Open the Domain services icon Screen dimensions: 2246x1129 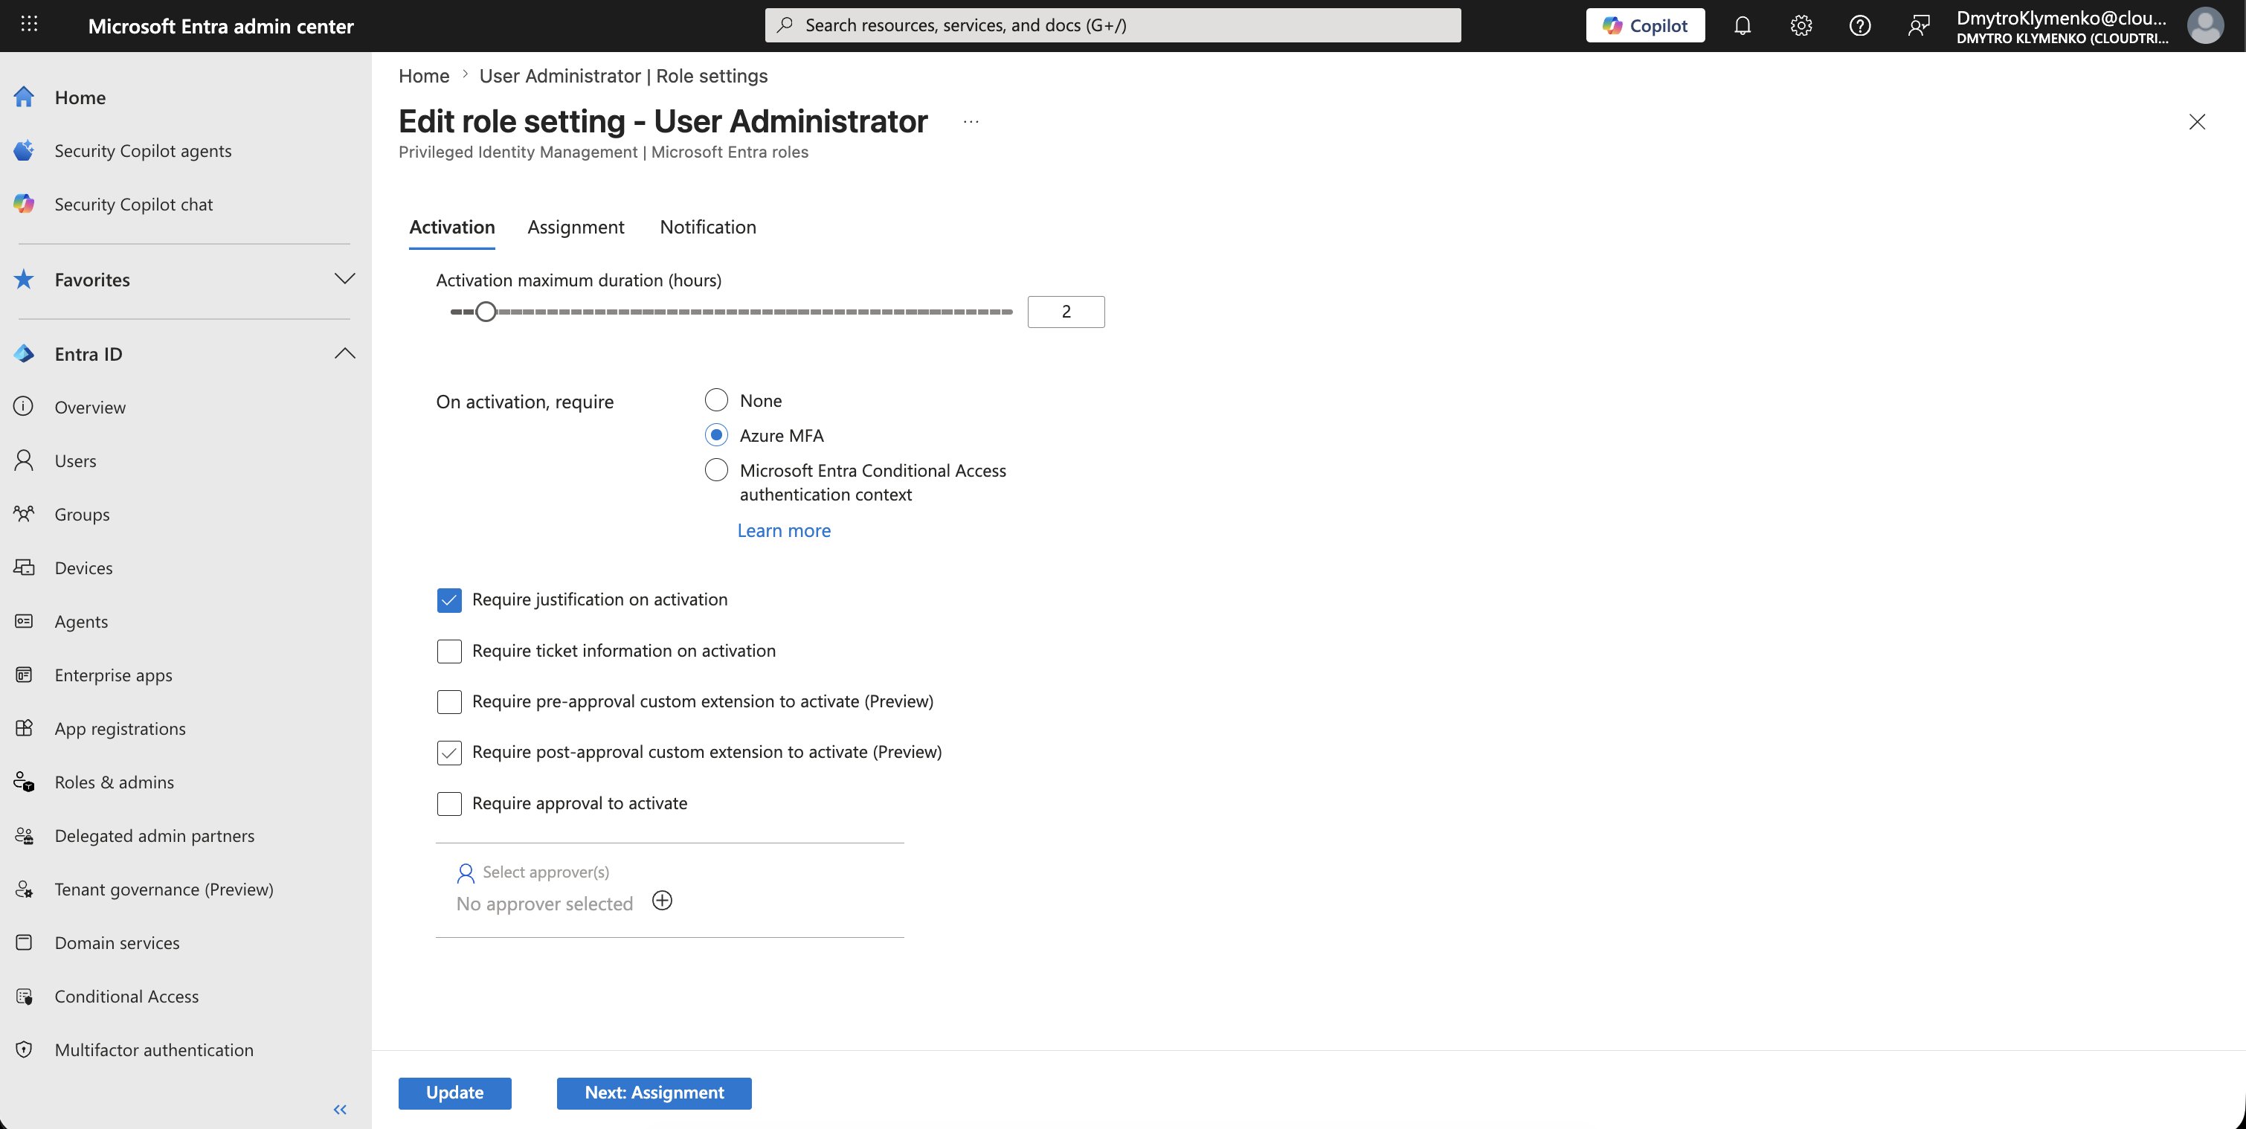tap(24, 942)
